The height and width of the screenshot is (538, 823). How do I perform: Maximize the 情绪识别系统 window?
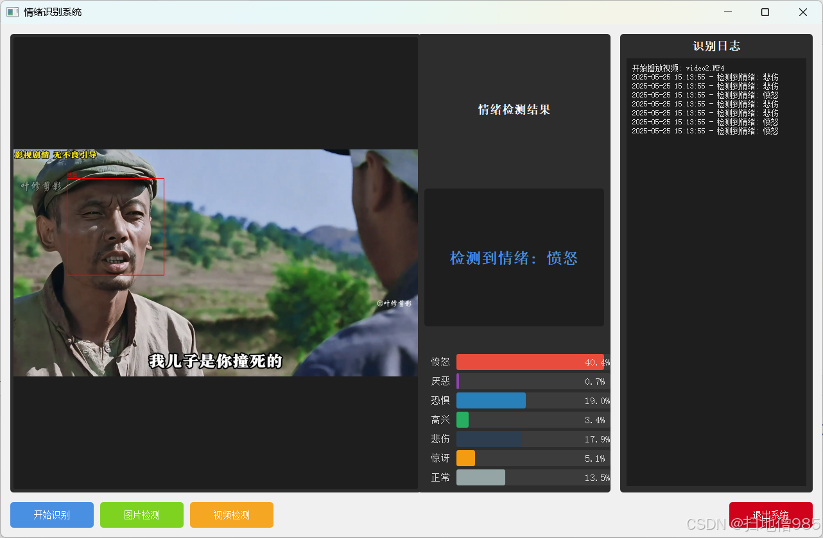tap(765, 12)
